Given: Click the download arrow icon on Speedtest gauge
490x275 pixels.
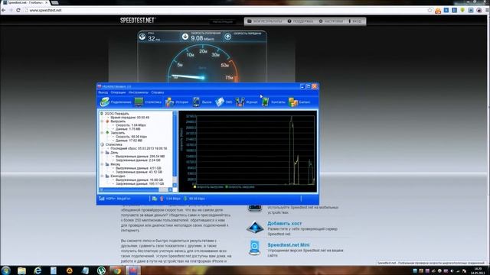Looking at the screenshot, I should [x=185, y=37].
